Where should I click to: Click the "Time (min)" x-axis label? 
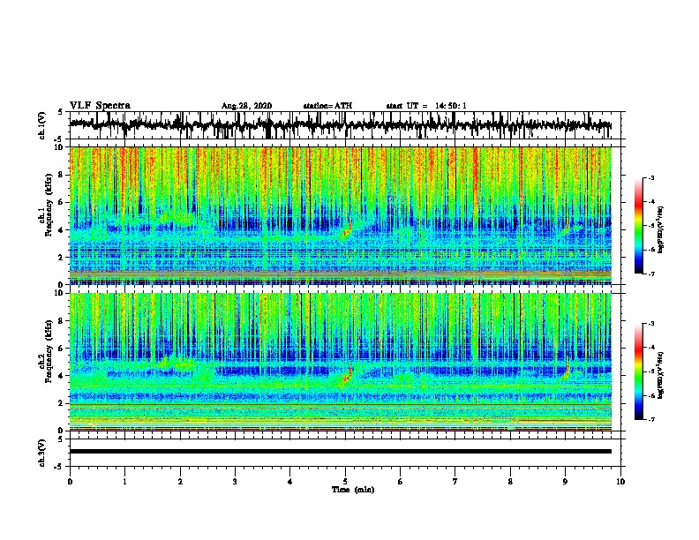pos(353,490)
